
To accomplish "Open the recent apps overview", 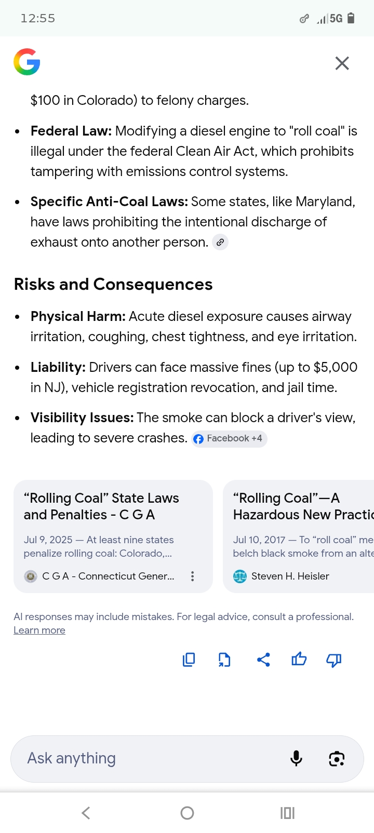I will [287, 813].
